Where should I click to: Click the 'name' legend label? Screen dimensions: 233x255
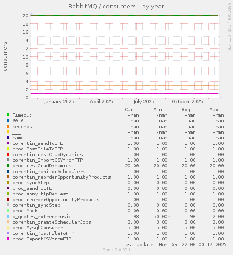coord(18,138)
